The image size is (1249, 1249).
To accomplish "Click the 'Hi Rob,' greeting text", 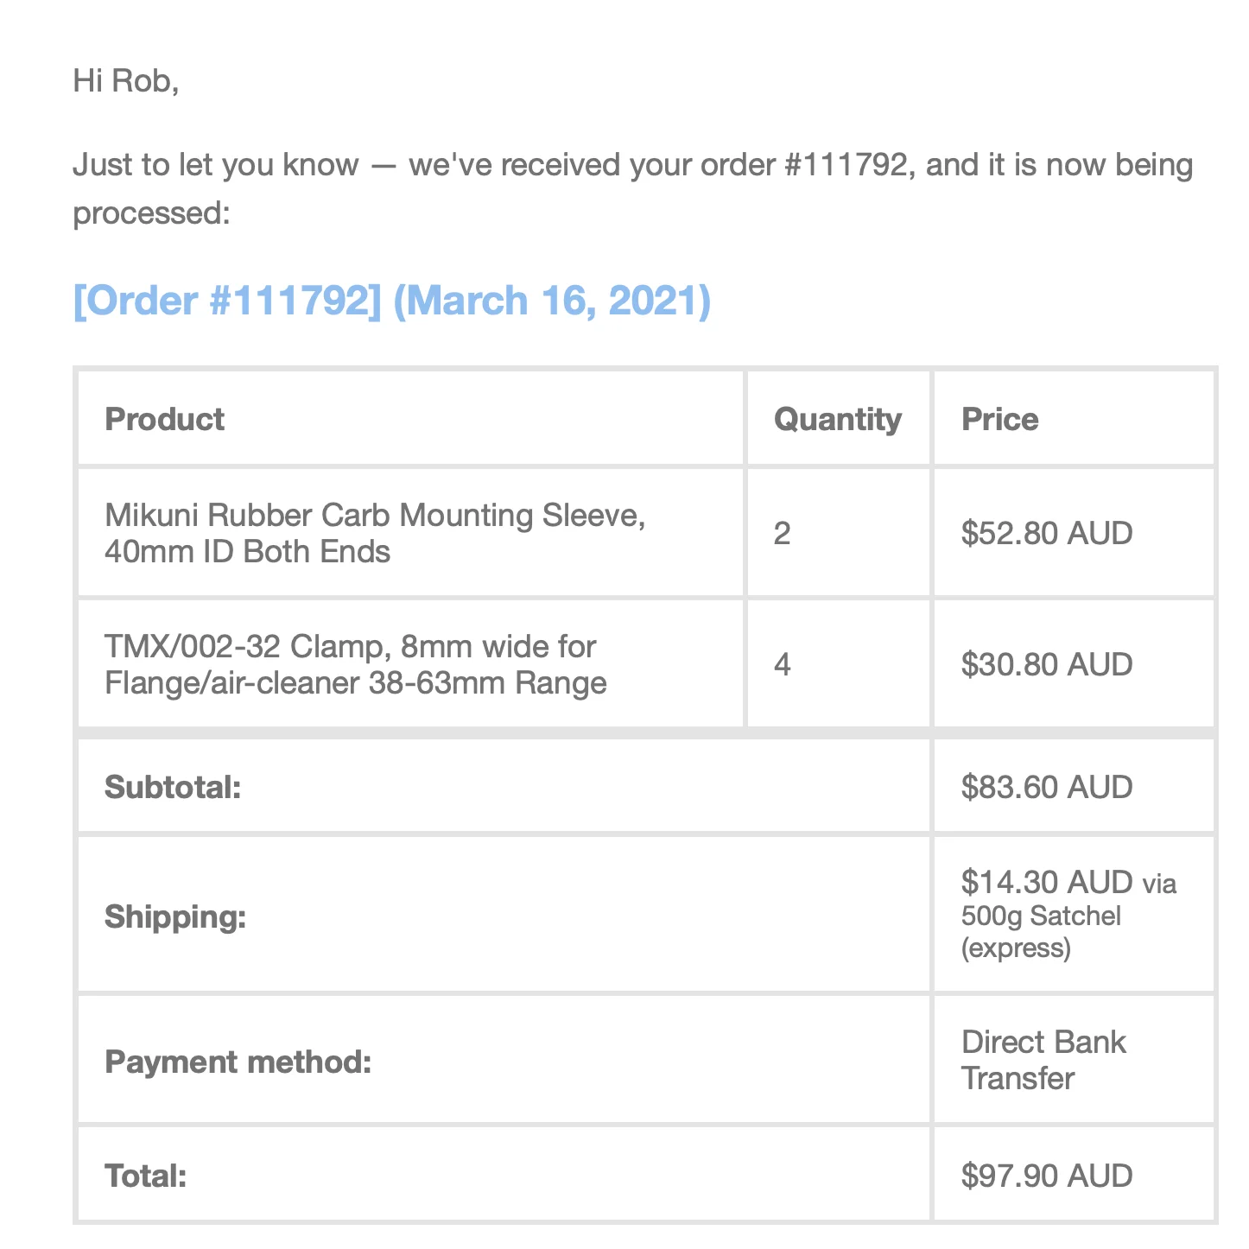I will 125,80.
